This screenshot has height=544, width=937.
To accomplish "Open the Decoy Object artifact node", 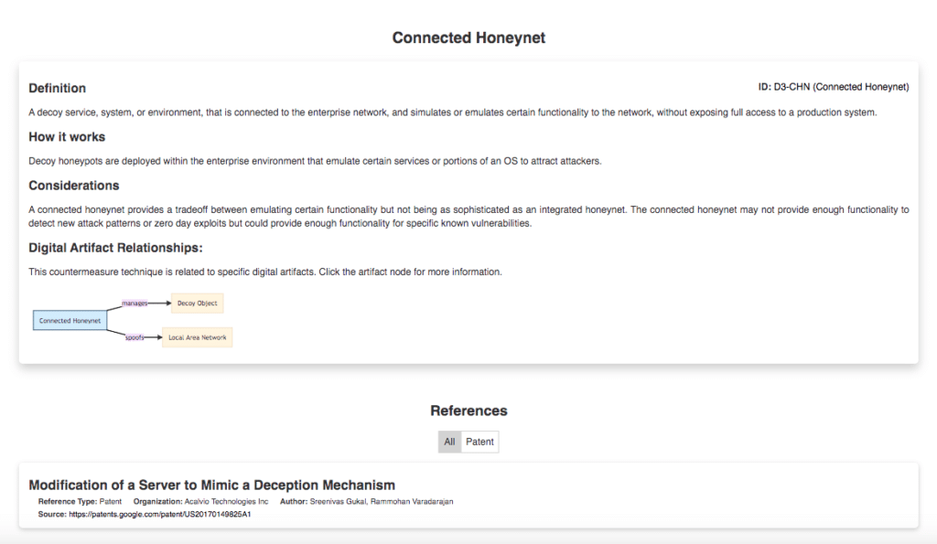I will click(198, 304).
